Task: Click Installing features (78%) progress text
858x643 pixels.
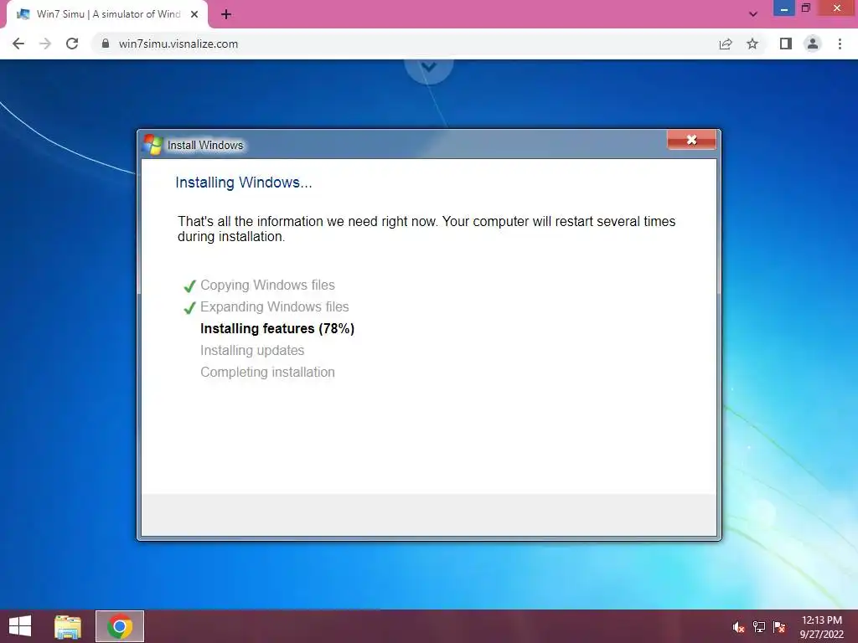Action: tap(277, 328)
